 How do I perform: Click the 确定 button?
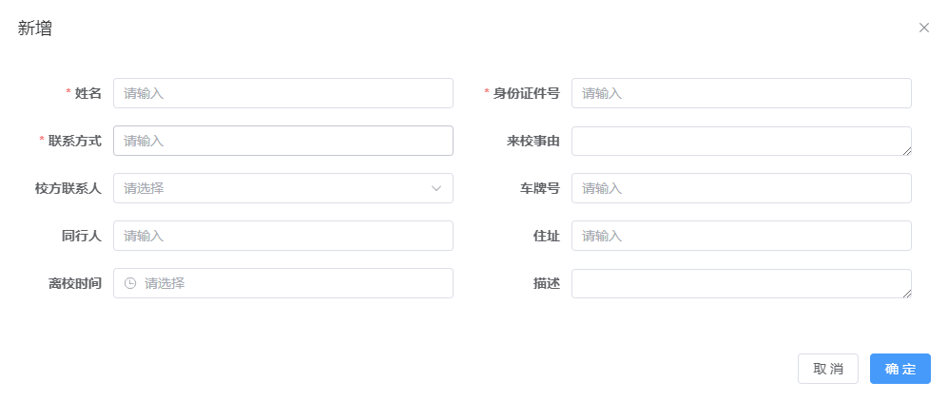[x=900, y=369]
